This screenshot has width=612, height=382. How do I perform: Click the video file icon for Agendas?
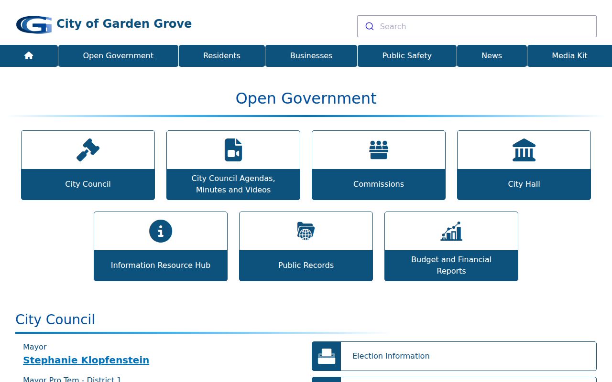pos(233,150)
